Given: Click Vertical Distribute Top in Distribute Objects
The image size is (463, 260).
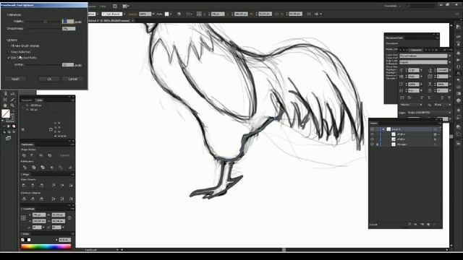Looking at the screenshot, I should tap(24, 199).
